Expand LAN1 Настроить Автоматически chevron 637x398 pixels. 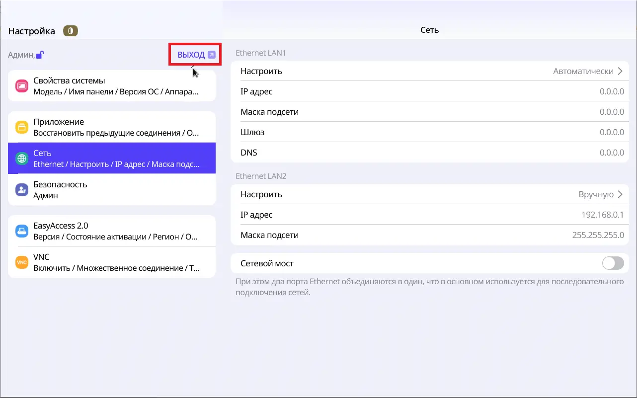pos(620,71)
